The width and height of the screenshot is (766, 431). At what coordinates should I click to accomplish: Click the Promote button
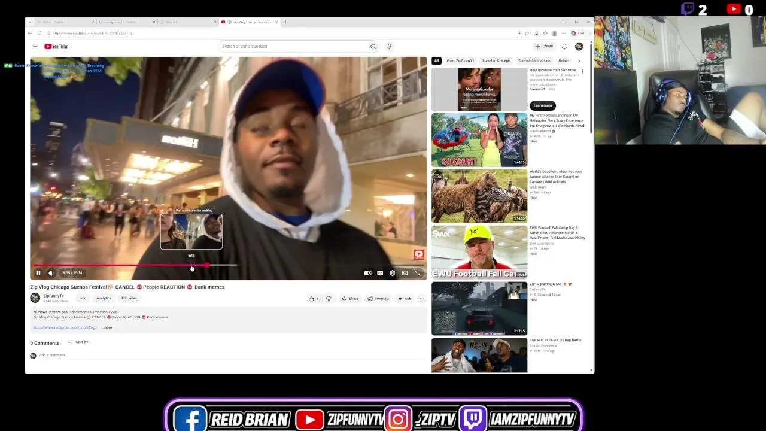(x=378, y=299)
